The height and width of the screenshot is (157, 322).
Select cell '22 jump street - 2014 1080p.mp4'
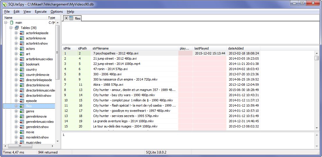pyautogui.click(x=134, y=64)
